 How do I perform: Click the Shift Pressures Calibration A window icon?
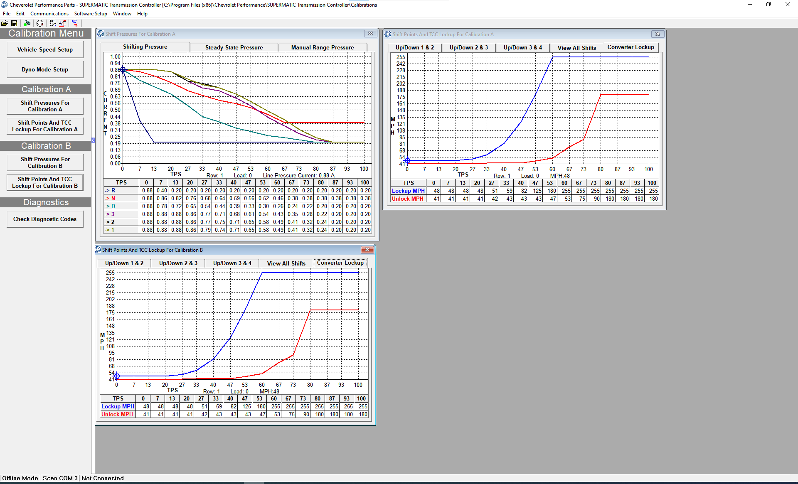point(101,34)
